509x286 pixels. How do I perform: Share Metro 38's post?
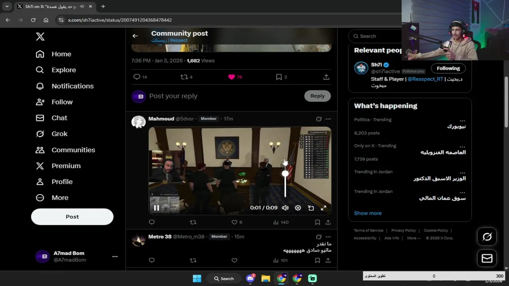[x=328, y=261]
